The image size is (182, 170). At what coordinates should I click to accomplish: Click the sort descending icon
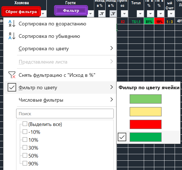[x=11, y=36]
